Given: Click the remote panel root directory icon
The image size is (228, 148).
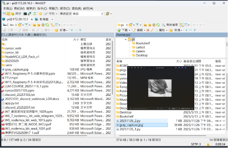Looking at the screenshot, I should (150, 25).
